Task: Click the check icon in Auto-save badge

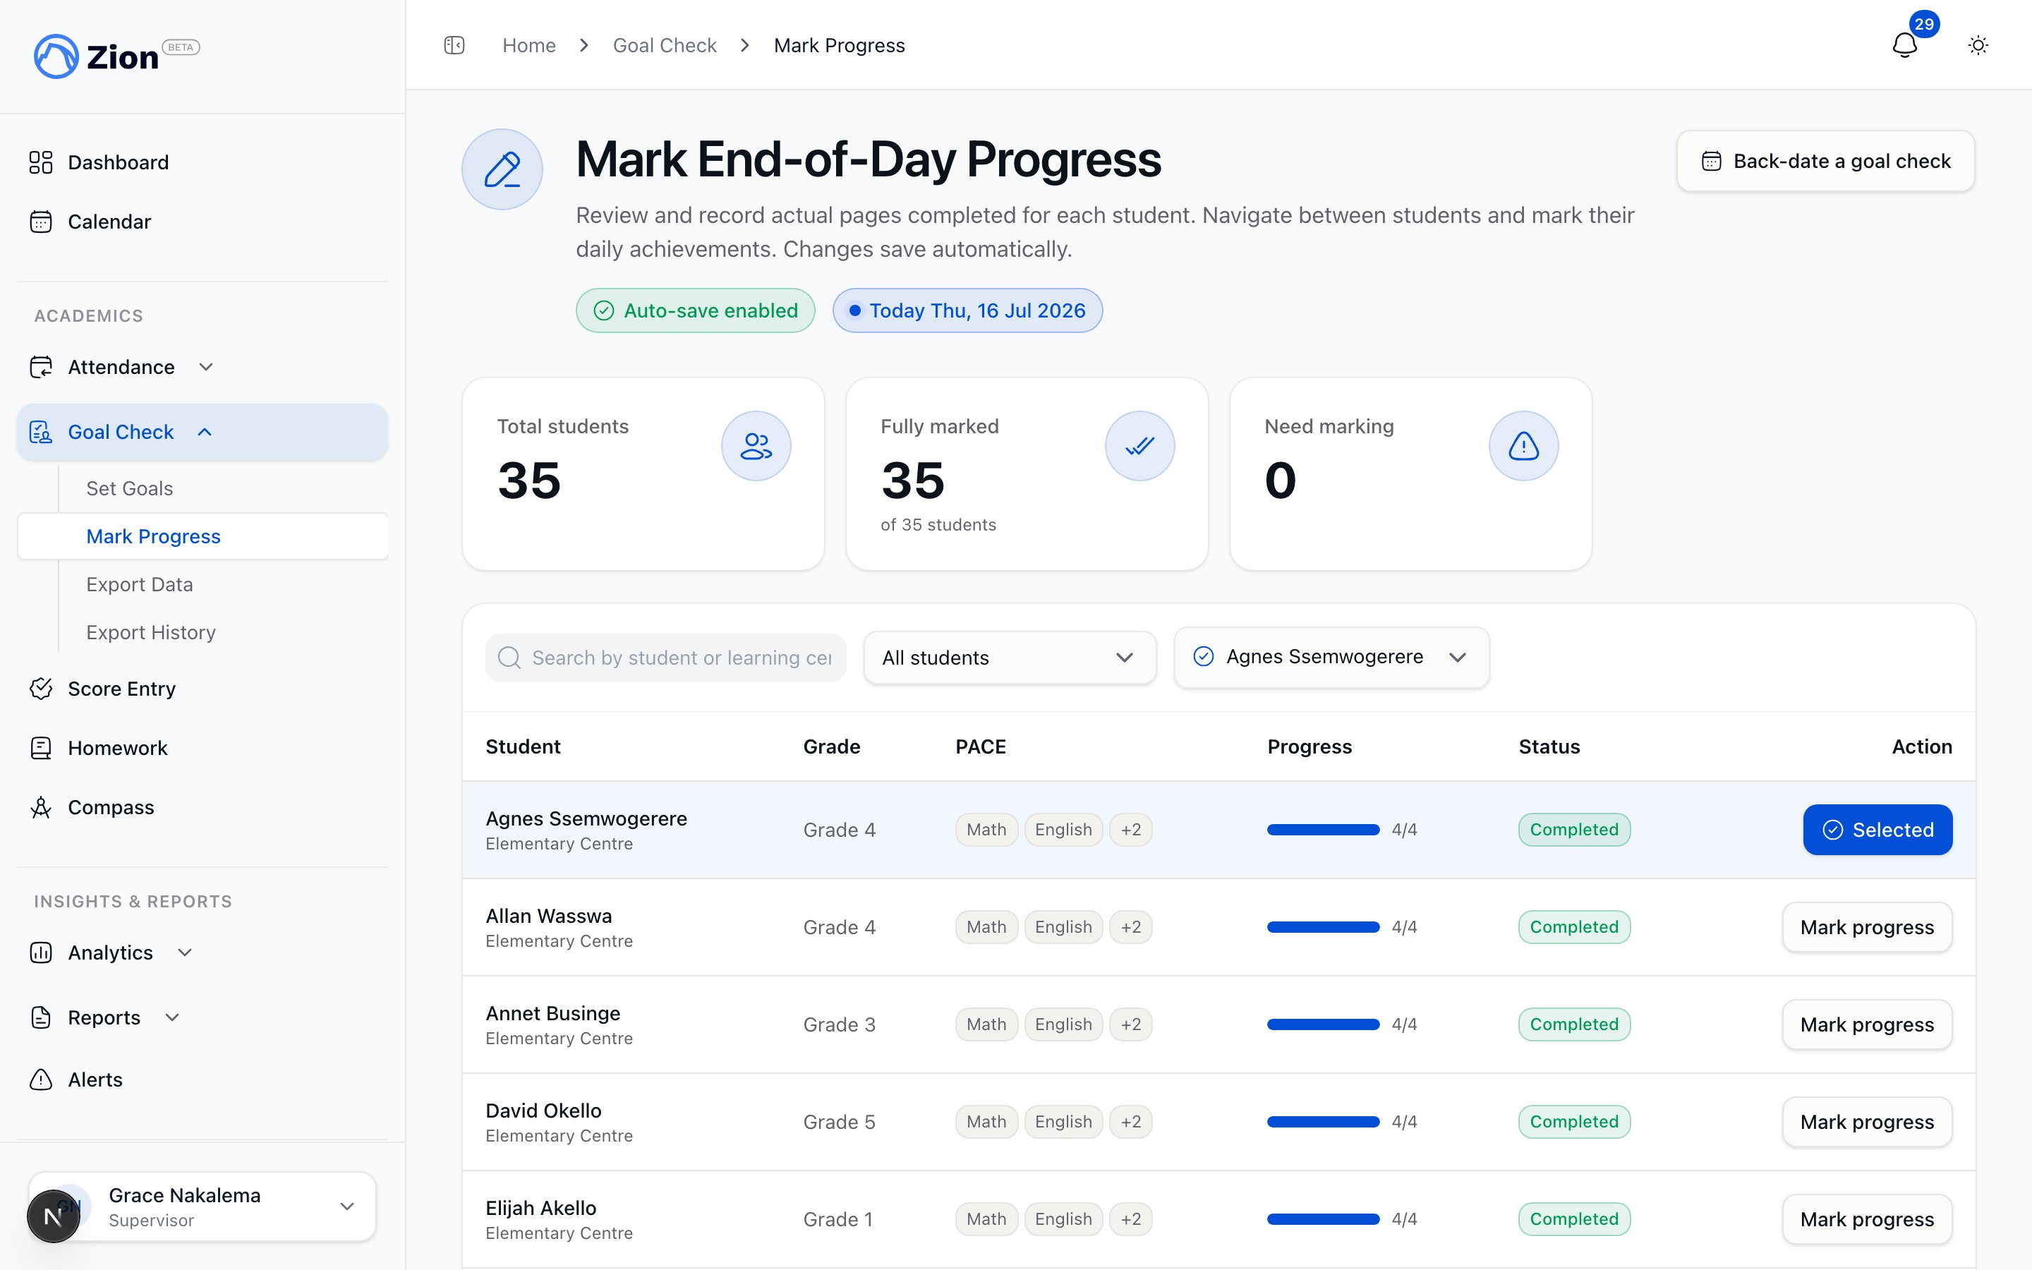Action: [604, 310]
